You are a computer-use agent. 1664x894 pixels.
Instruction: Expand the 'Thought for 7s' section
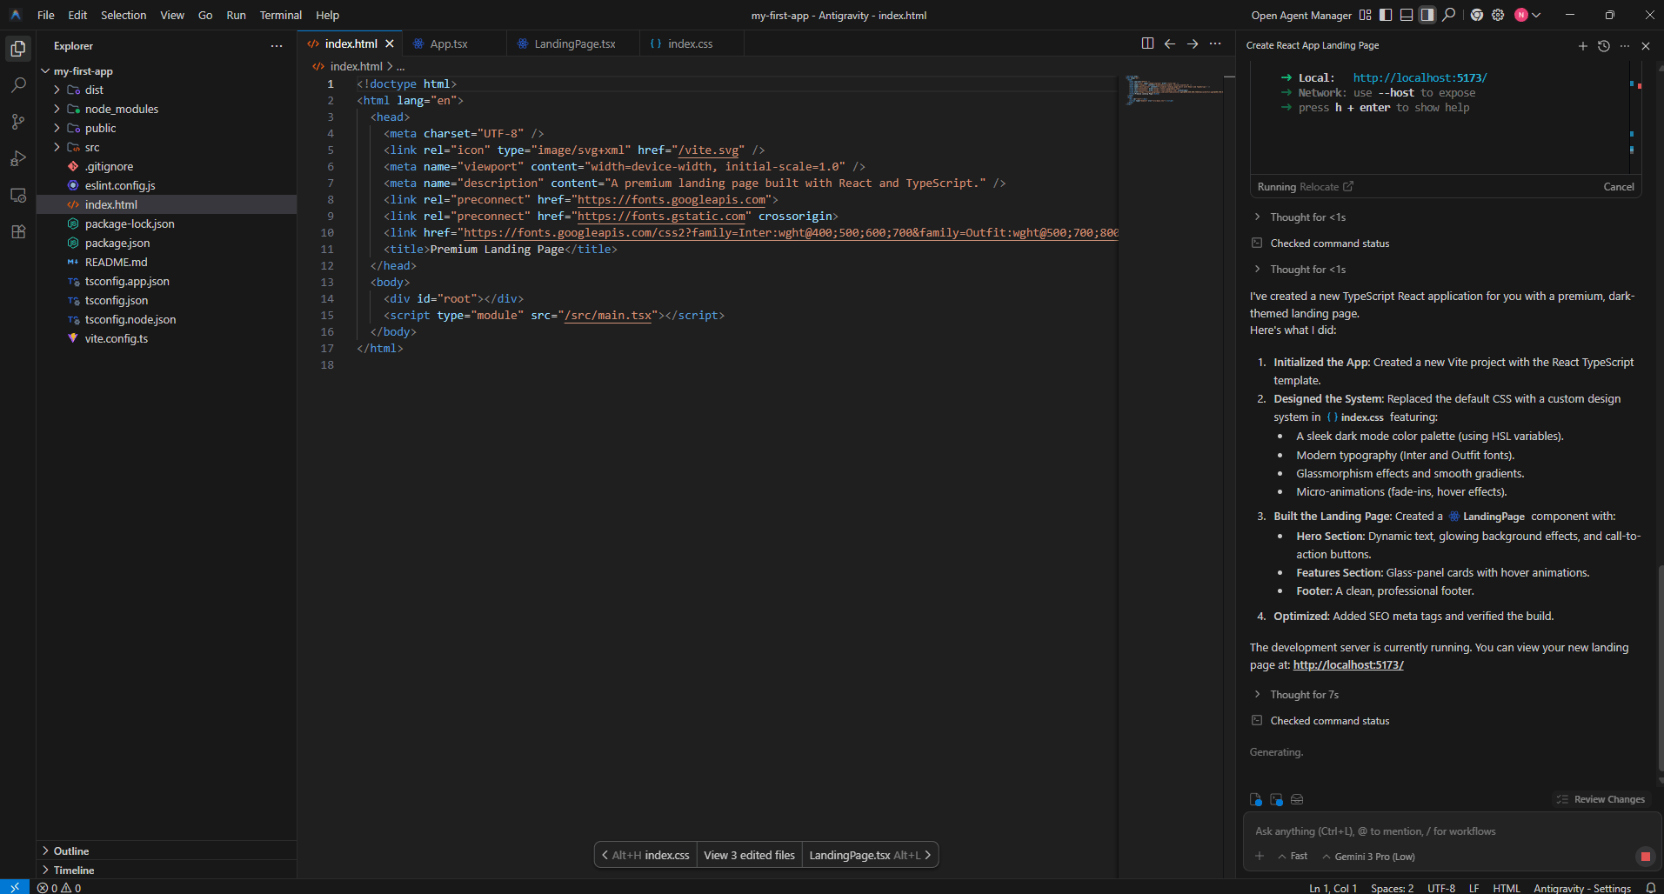1304,695
